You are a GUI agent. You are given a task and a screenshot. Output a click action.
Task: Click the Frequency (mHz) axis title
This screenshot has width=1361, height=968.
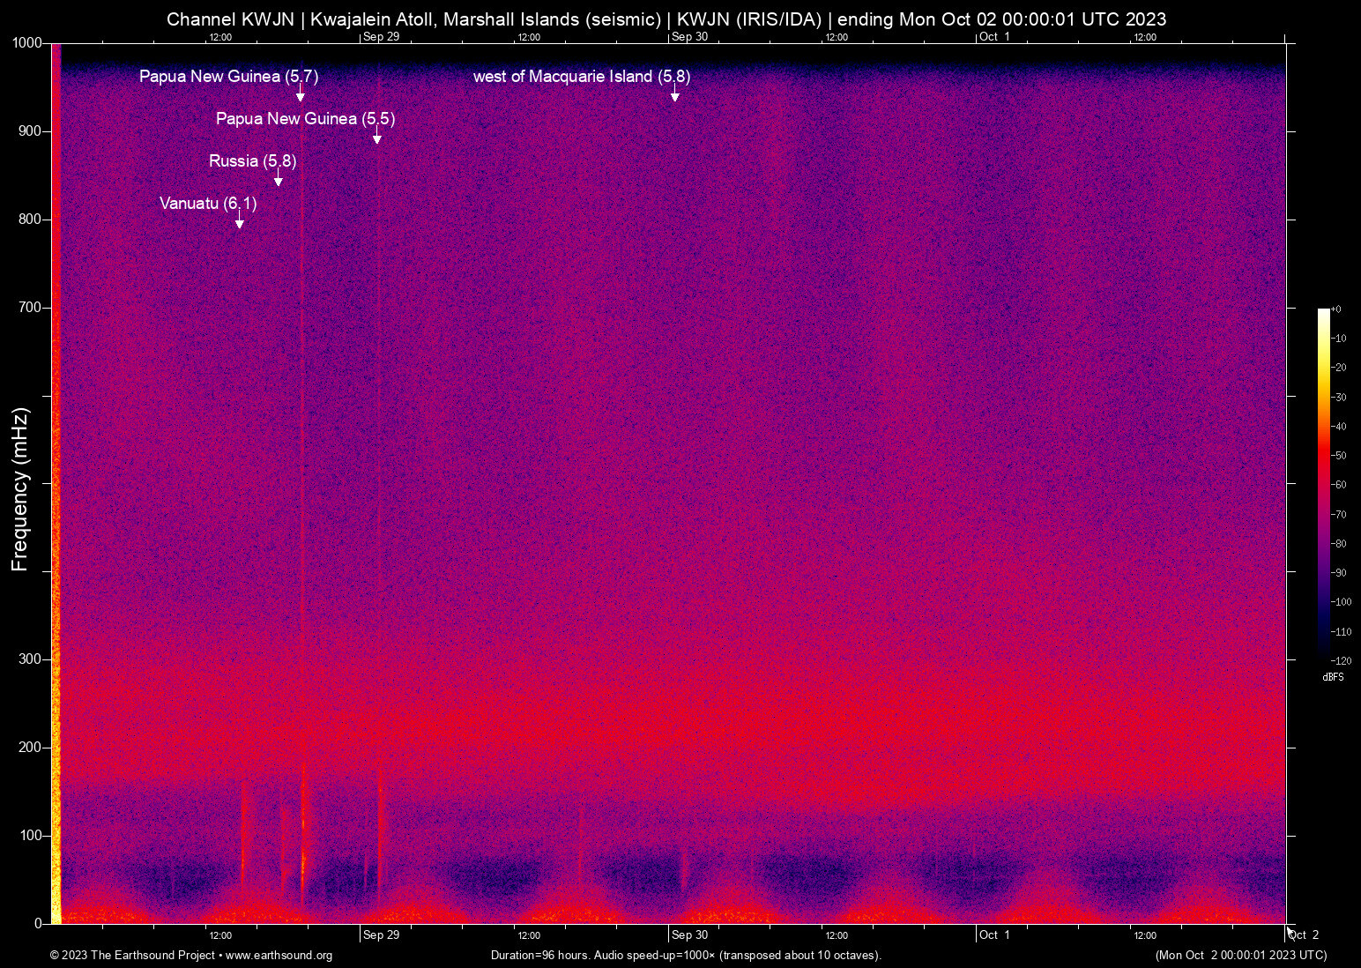click(x=19, y=489)
